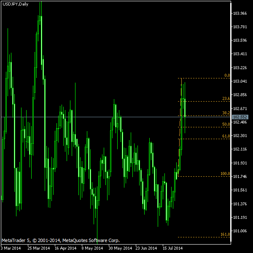Viewport: 253px width, 253px height.
Task: Click the 3 Mar 2014 date label
Action: click(11, 248)
